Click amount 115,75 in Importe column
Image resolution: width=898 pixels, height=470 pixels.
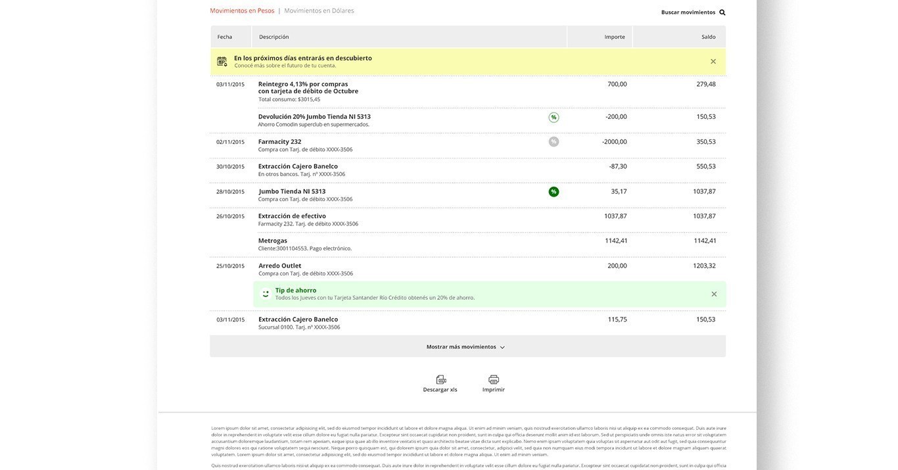click(x=617, y=319)
